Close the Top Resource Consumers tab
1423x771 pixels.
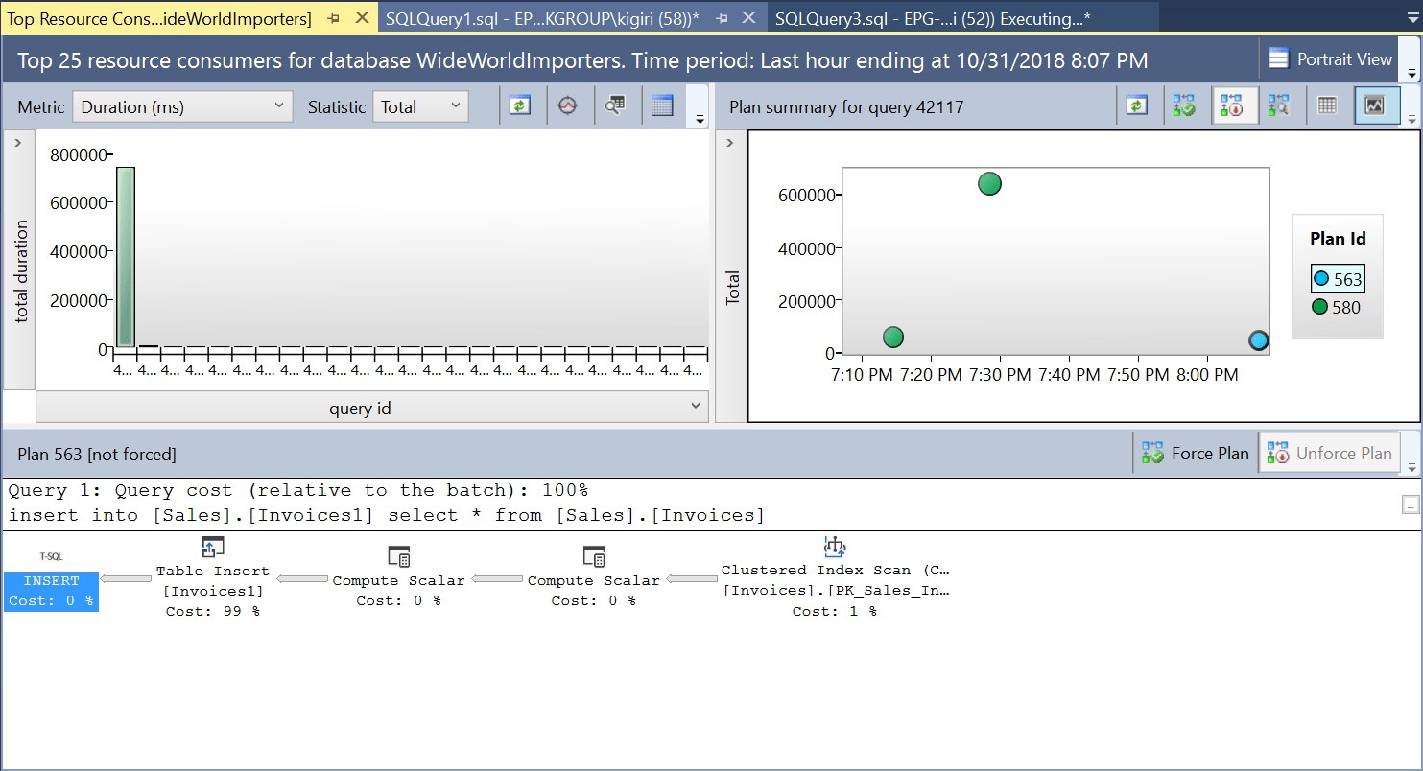coord(363,18)
